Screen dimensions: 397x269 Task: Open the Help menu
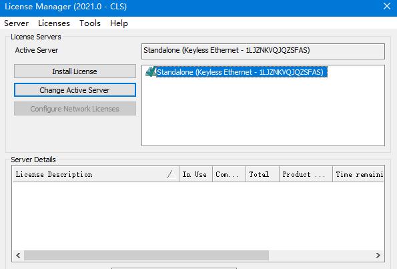(119, 23)
